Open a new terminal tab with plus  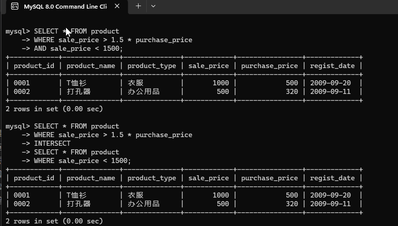click(138, 6)
